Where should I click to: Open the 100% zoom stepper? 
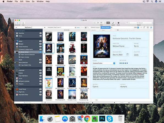pyautogui.click(x=138, y=28)
